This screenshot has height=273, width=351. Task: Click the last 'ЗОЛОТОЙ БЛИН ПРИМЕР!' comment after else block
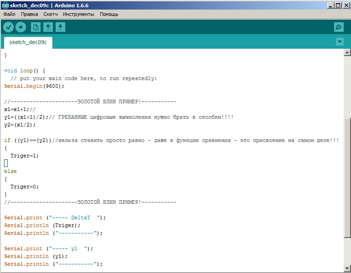[x=90, y=202]
